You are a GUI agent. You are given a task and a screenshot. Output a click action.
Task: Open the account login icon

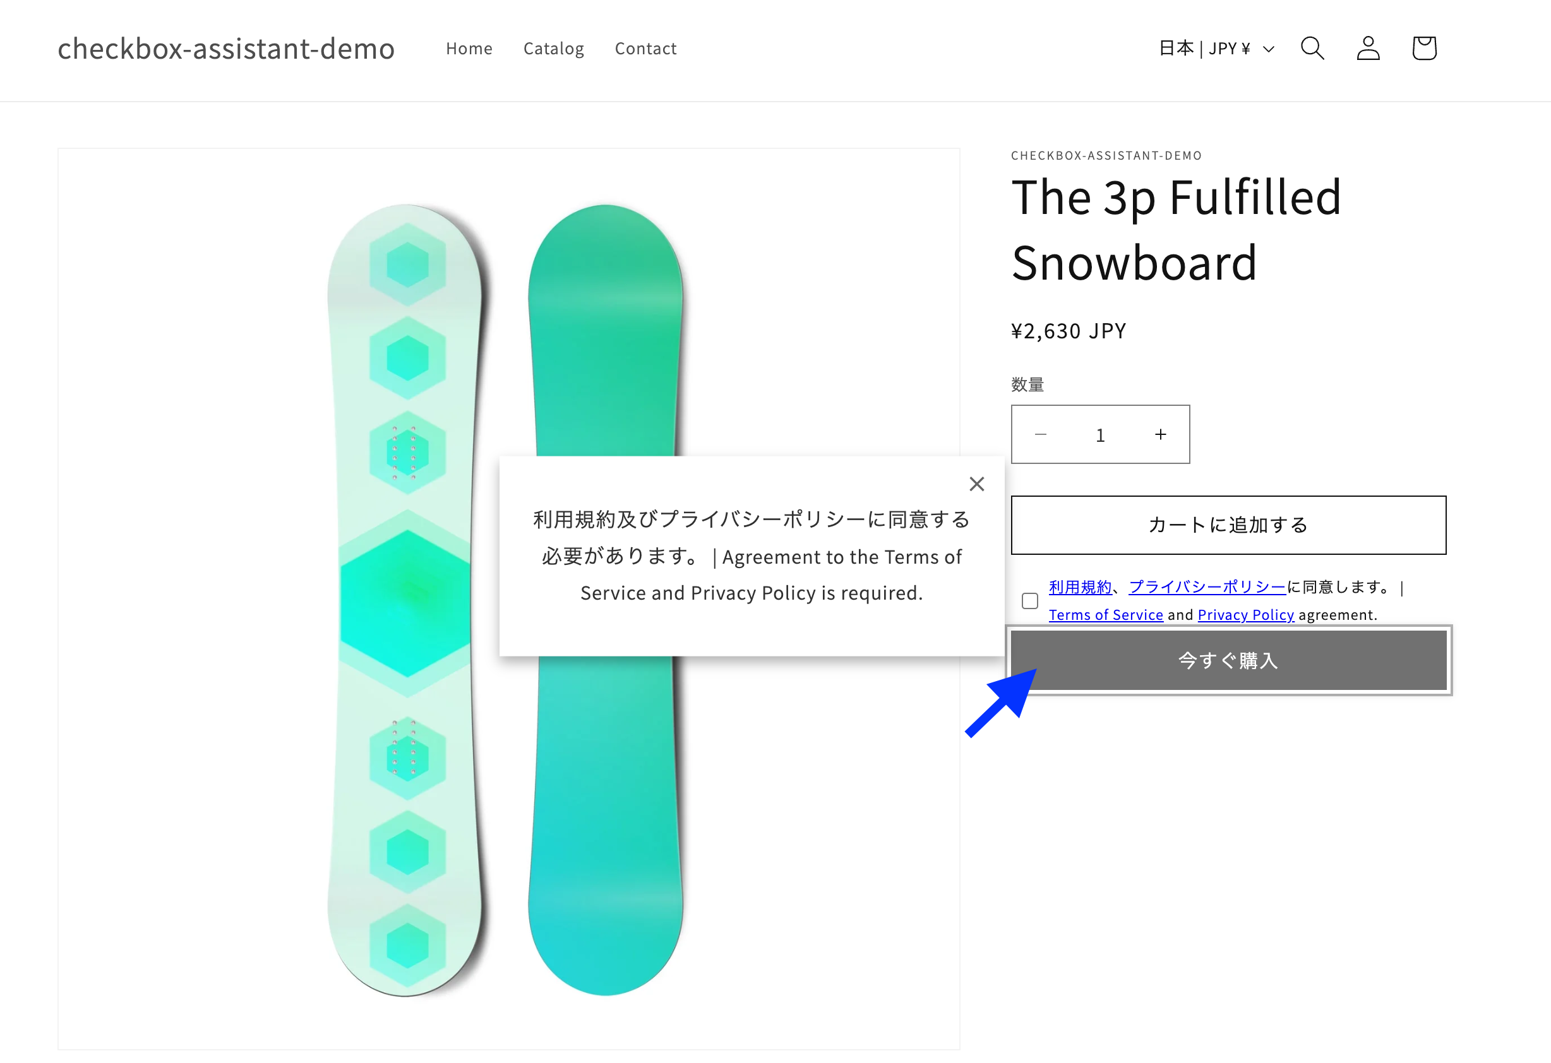[x=1368, y=48]
